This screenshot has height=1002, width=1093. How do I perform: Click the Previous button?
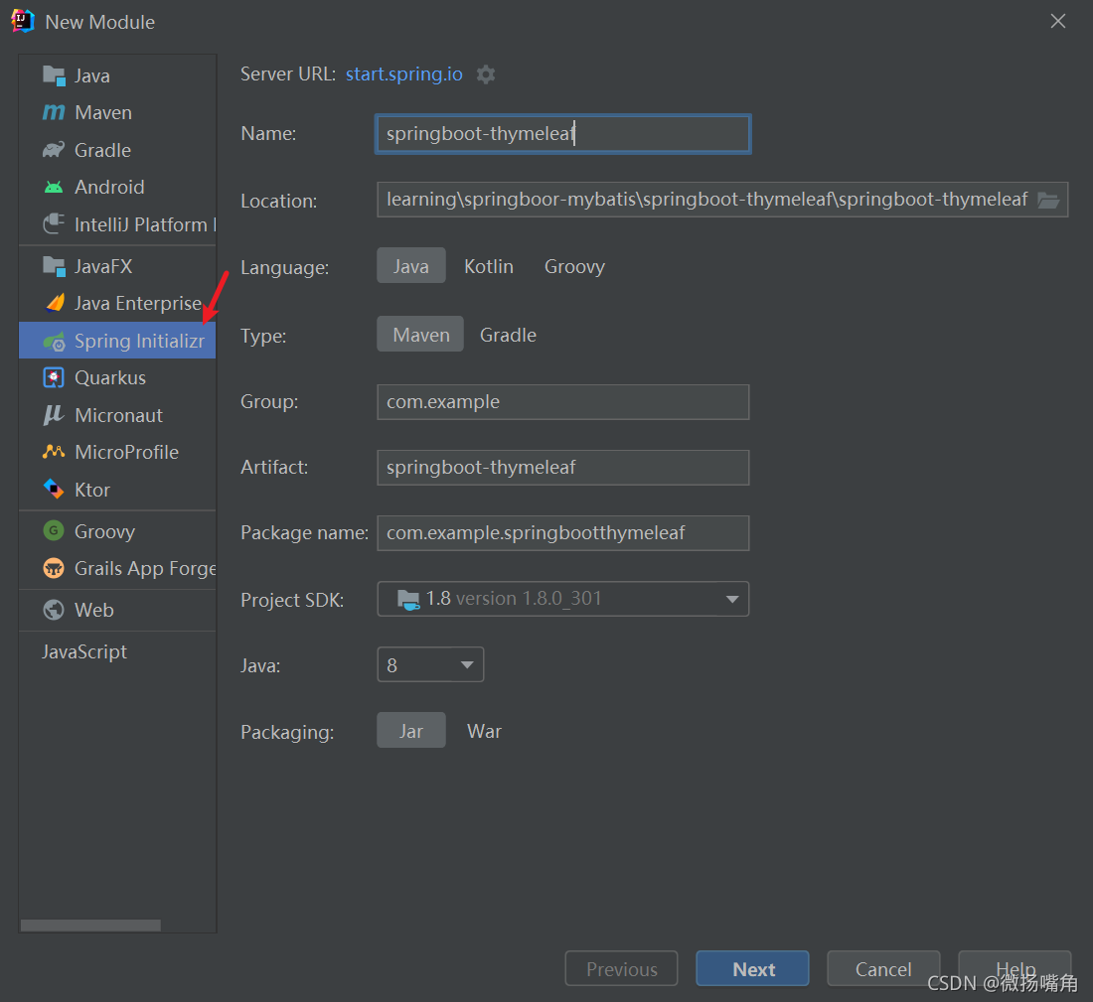(x=622, y=968)
